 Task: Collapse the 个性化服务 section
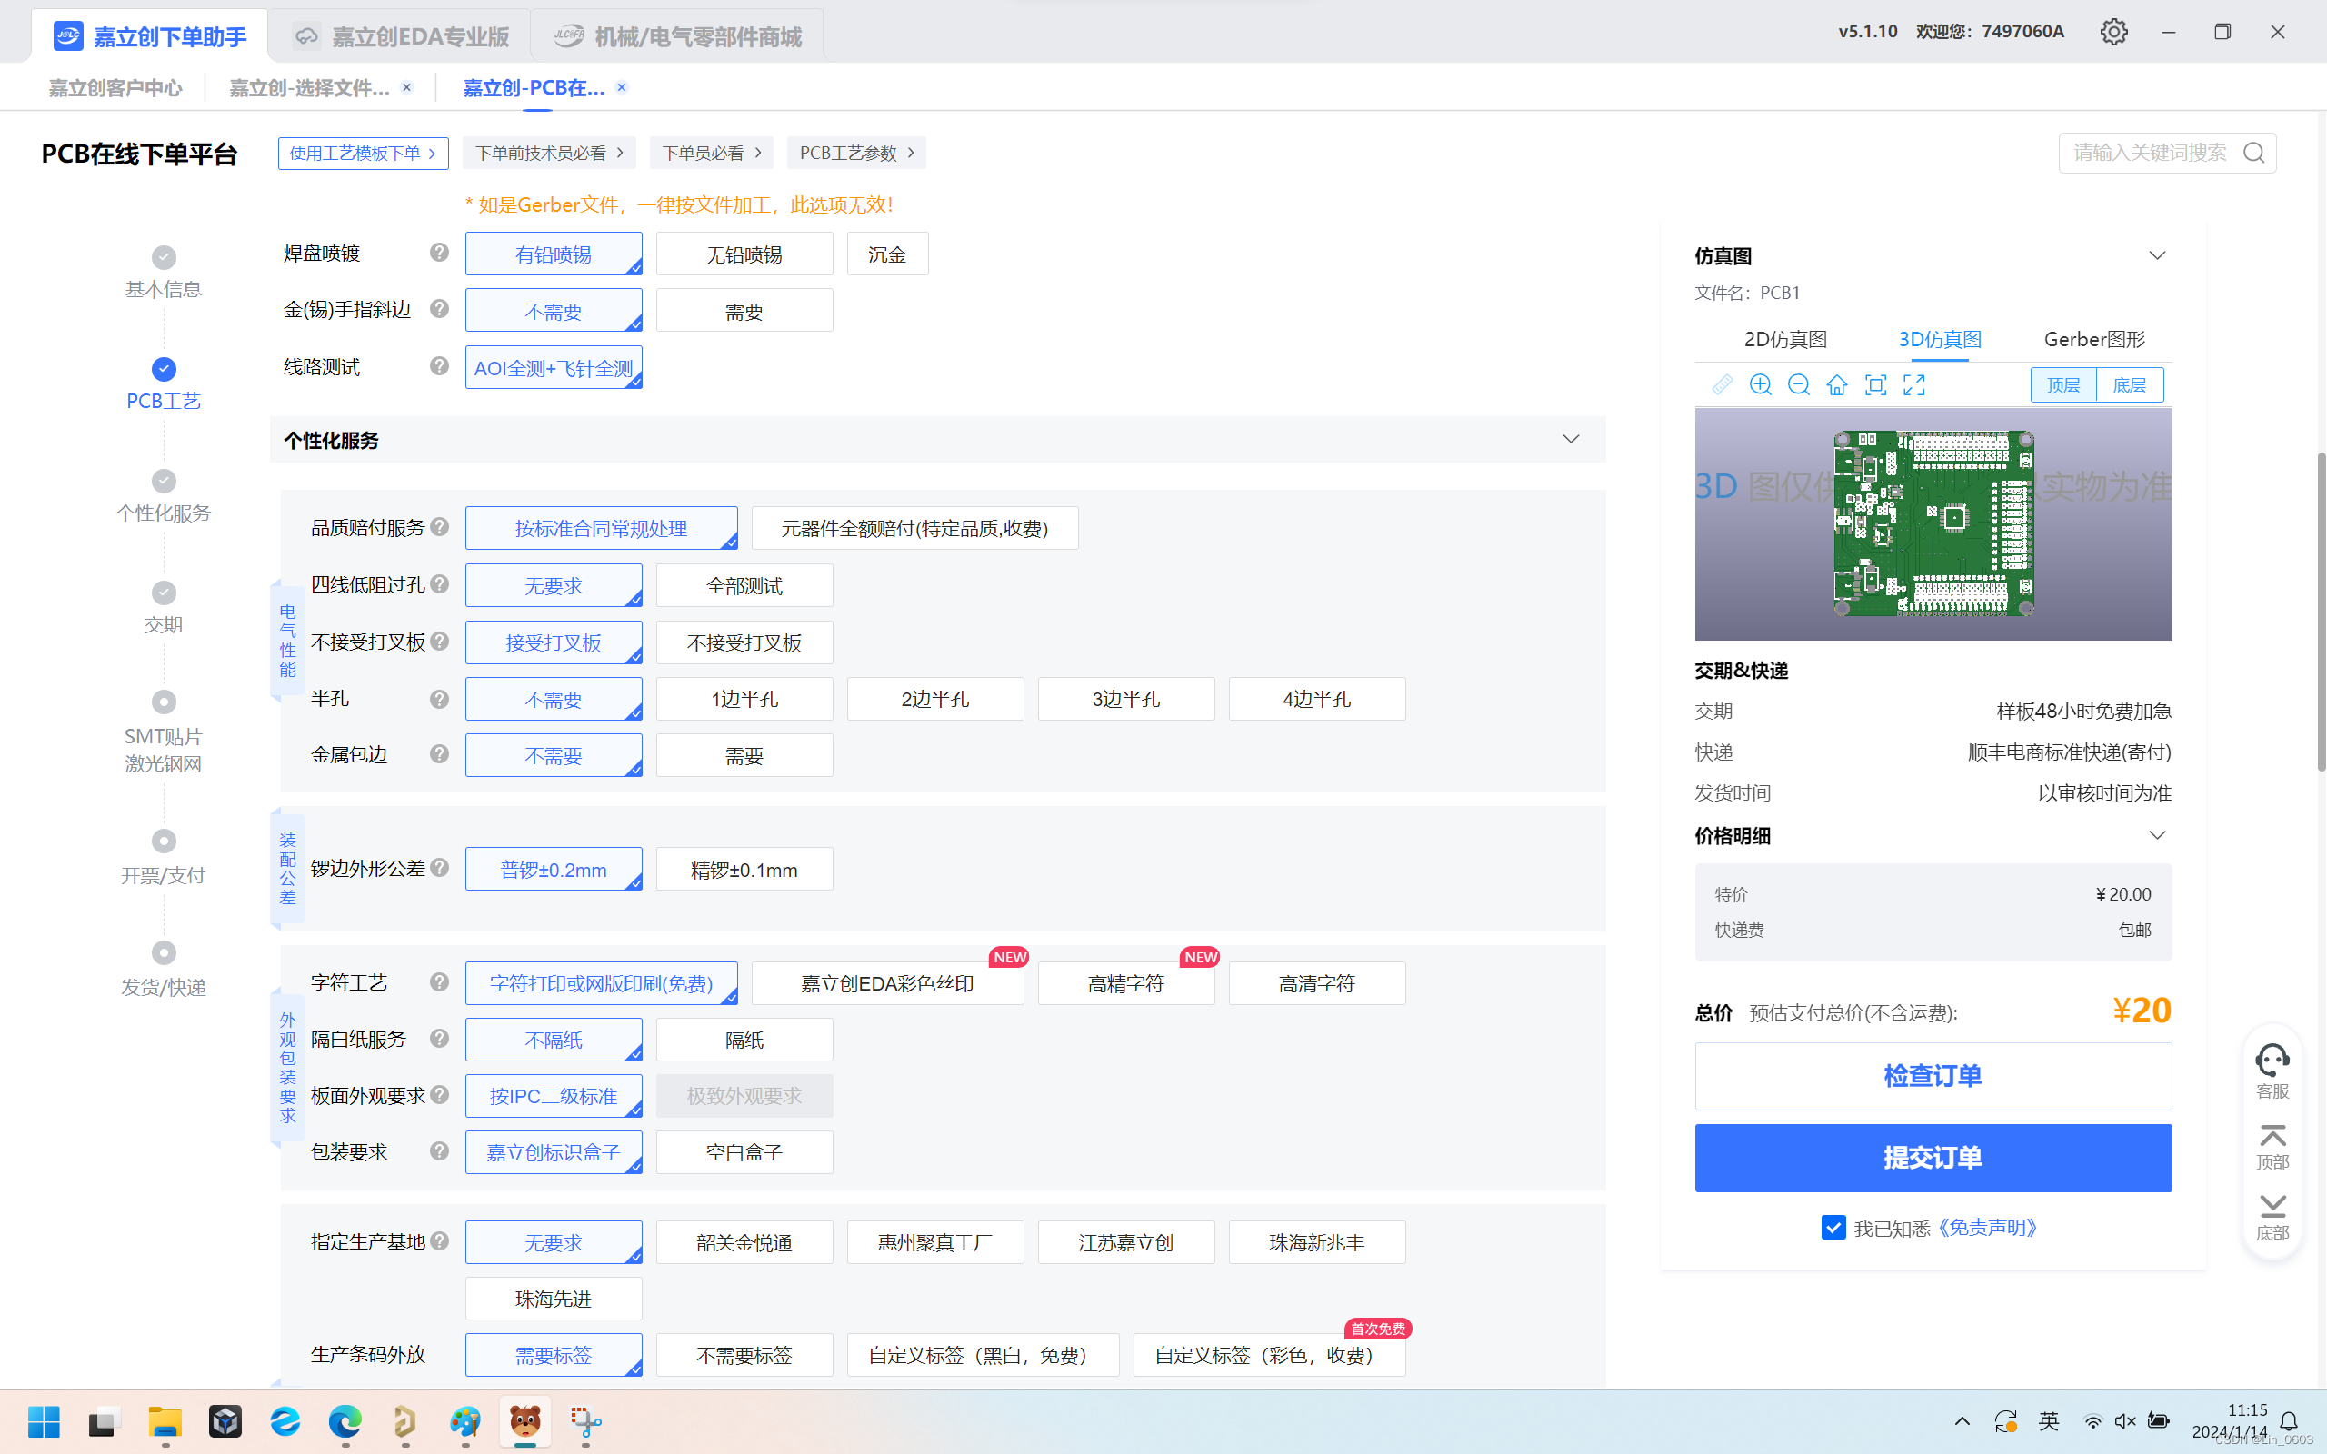click(1570, 440)
